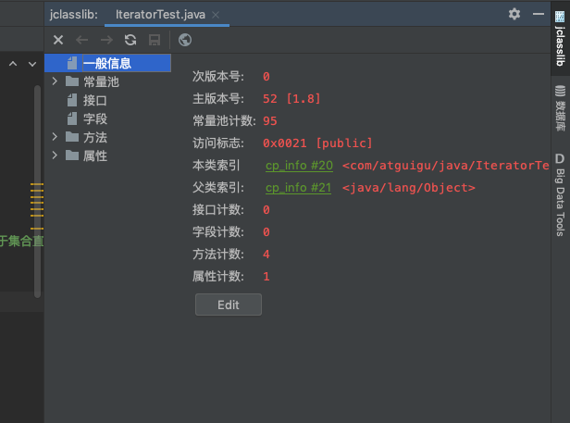Click the 0x0021 [public] access flags value
Image resolution: width=570 pixels, height=423 pixels.
tap(317, 143)
